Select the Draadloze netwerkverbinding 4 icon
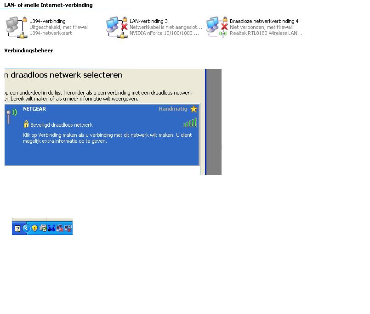The height and width of the screenshot is (314, 370). [x=217, y=27]
